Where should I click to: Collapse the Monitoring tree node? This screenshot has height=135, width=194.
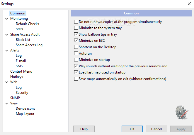click(x=6, y=19)
